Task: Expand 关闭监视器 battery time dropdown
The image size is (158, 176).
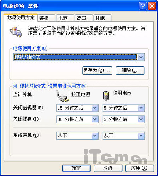Action: tap(141, 108)
